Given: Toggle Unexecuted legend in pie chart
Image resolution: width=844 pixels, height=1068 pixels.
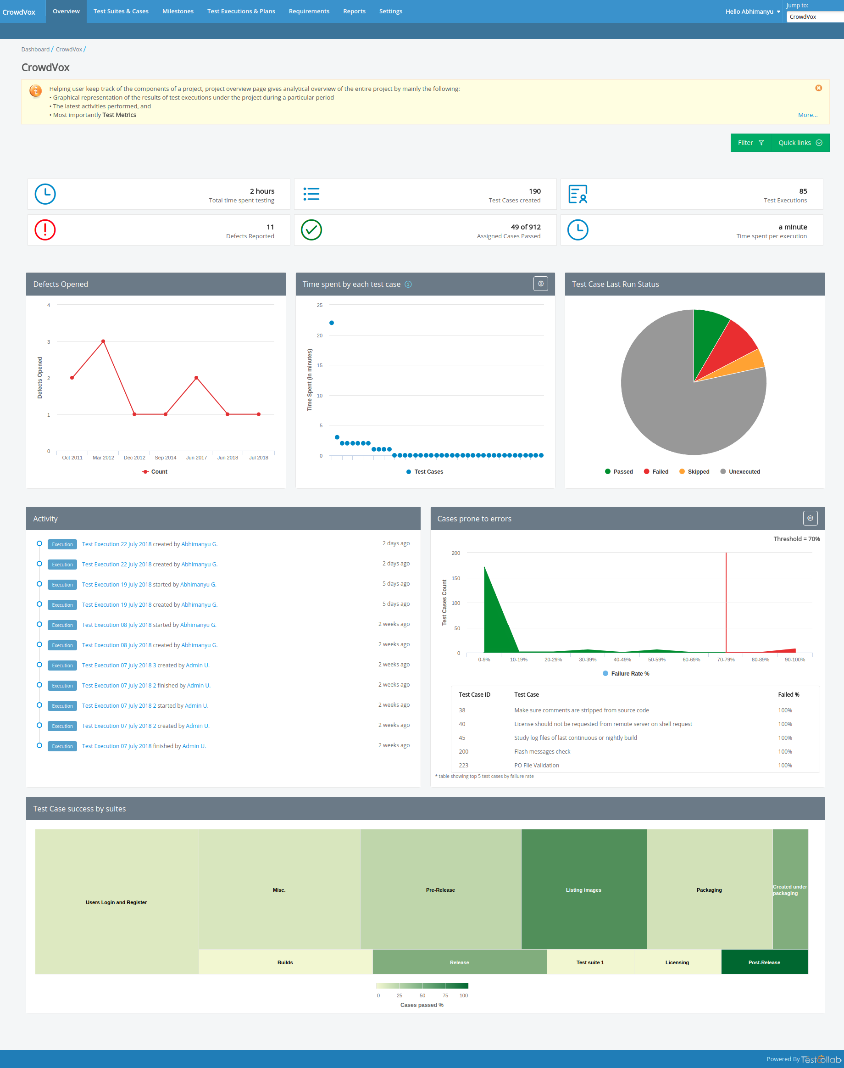Looking at the screenshot, I should tap(740, 472).
